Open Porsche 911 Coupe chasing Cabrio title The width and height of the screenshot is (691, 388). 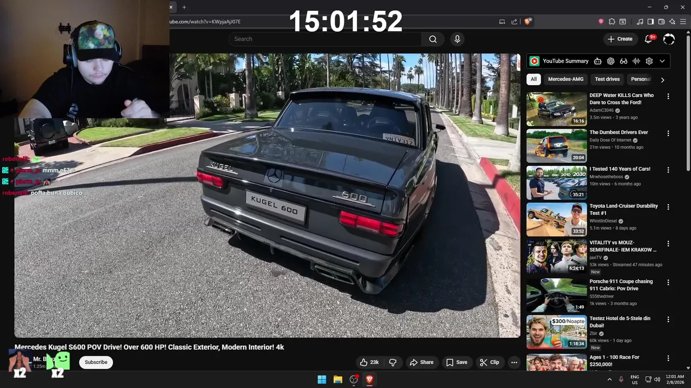(x=621, y=285)
